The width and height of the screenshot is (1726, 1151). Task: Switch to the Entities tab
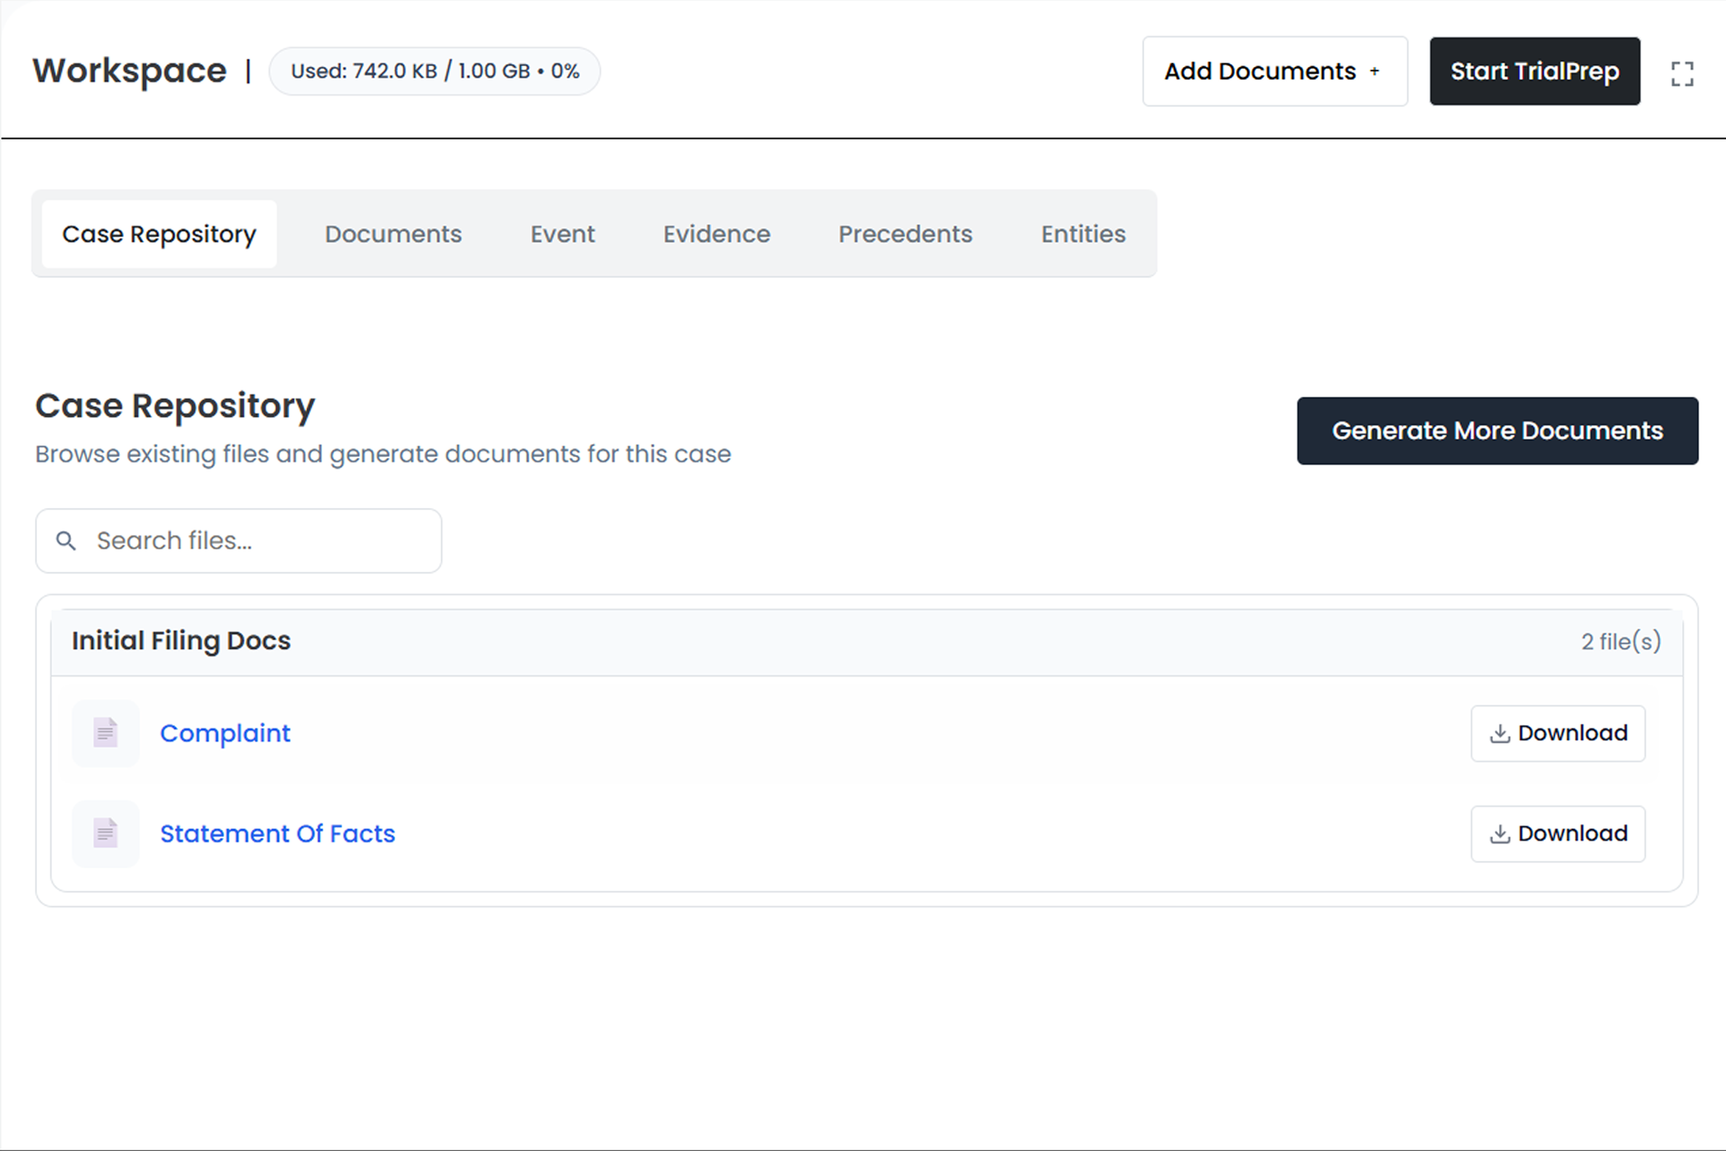[1082, 233]
